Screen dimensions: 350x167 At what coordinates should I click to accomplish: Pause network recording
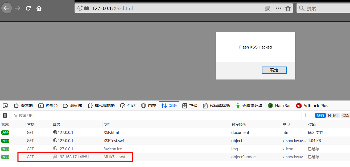click(307, 115)
